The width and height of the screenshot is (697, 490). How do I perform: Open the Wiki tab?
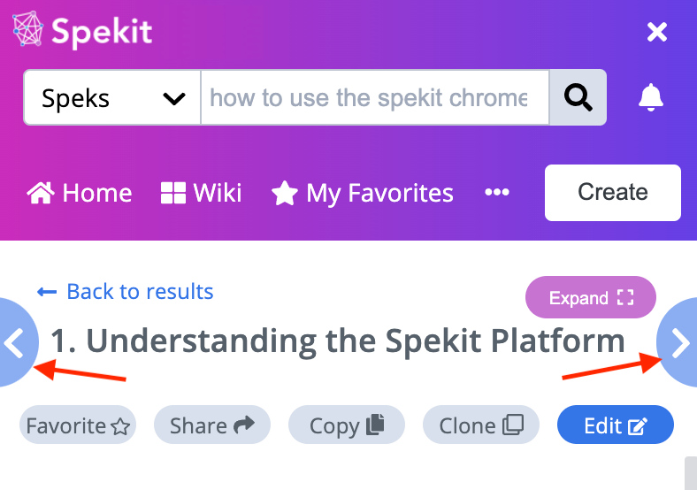(x=201, y=193)
